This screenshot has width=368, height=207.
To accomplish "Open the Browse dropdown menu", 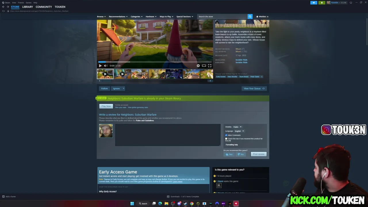I will (x=101, y=16).
